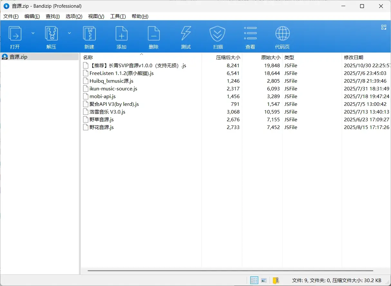Sort by the 原始大小 column header
Screen dimensions: 391x286
(x=262, y=57)
